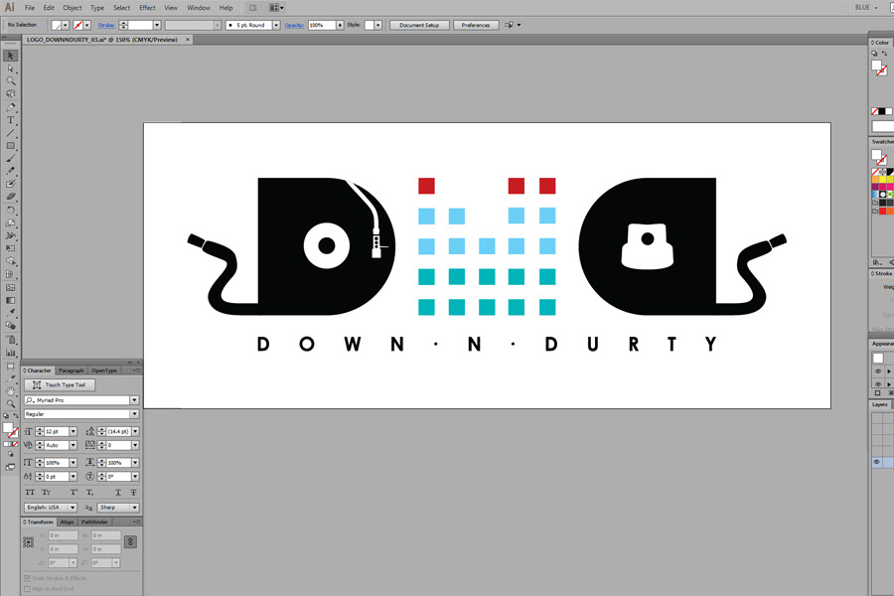894x596 pixels.
Task: Open the Window menu
Action: click(x=199, y=7)
